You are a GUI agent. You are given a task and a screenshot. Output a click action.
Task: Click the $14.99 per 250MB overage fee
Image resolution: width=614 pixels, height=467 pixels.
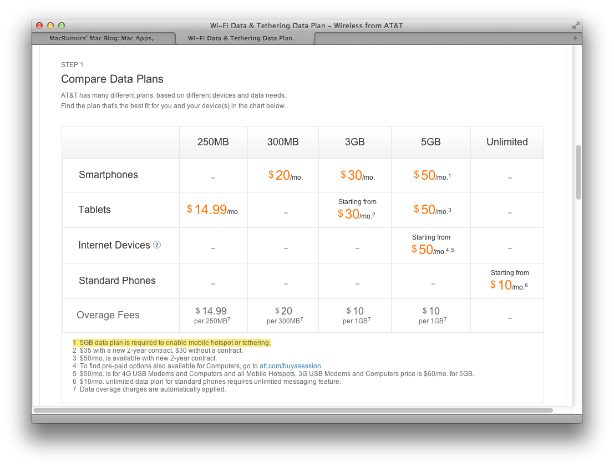pos(212,316)
